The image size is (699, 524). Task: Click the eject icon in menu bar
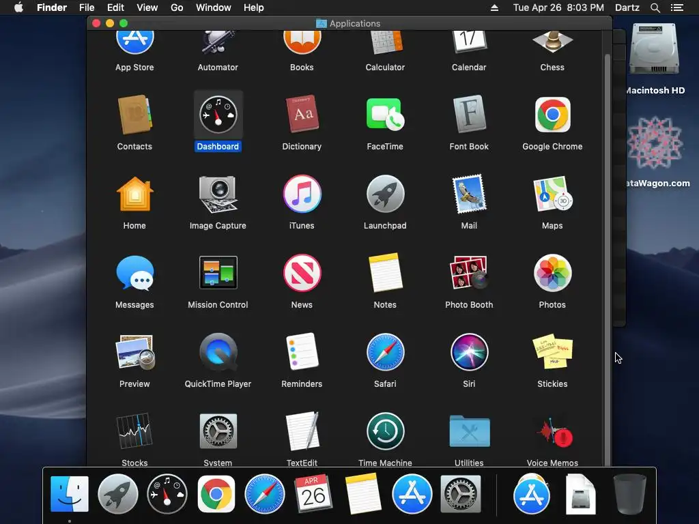[494, 8]
